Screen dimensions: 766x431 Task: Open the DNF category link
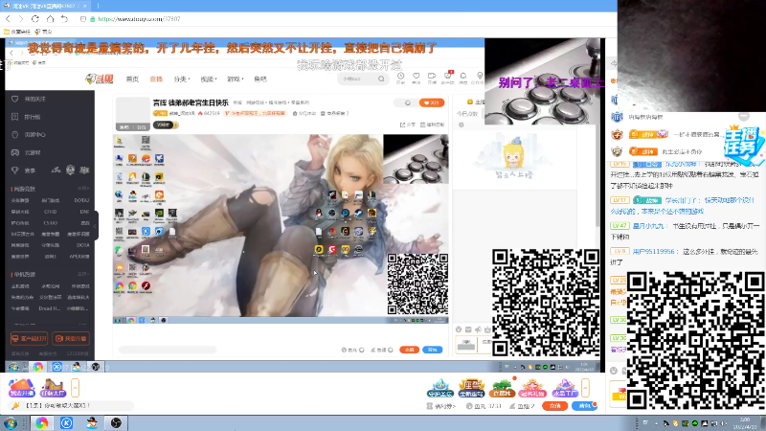tap(84, 212)
